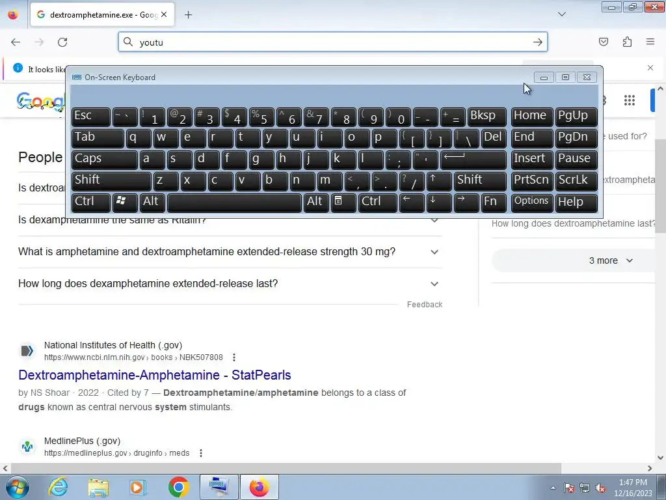Open Windows Explorer from the taskbar
Viewport: 666px width, 500px height.
[99, 487]
